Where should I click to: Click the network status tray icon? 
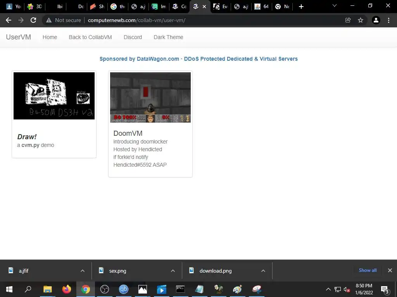(338, 289)
